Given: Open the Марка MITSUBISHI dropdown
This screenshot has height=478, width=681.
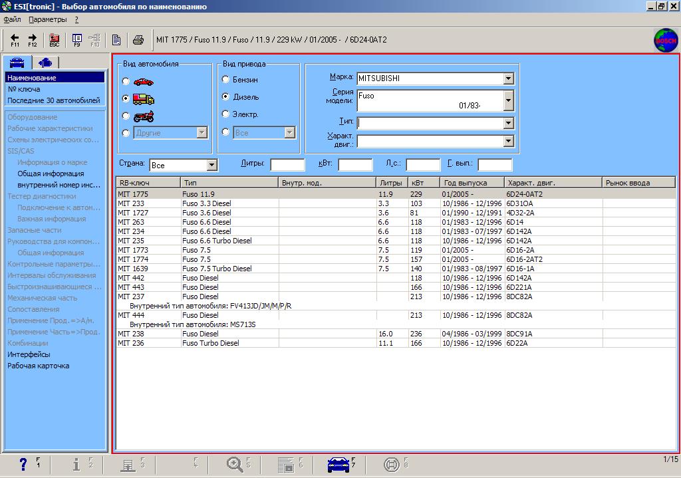Looking at the screenshot, I should tap(509, 78).
